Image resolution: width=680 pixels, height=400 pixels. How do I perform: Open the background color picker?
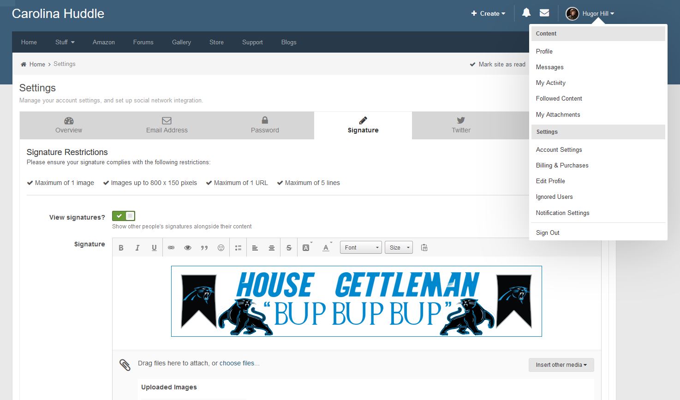(x=307, y=247)
